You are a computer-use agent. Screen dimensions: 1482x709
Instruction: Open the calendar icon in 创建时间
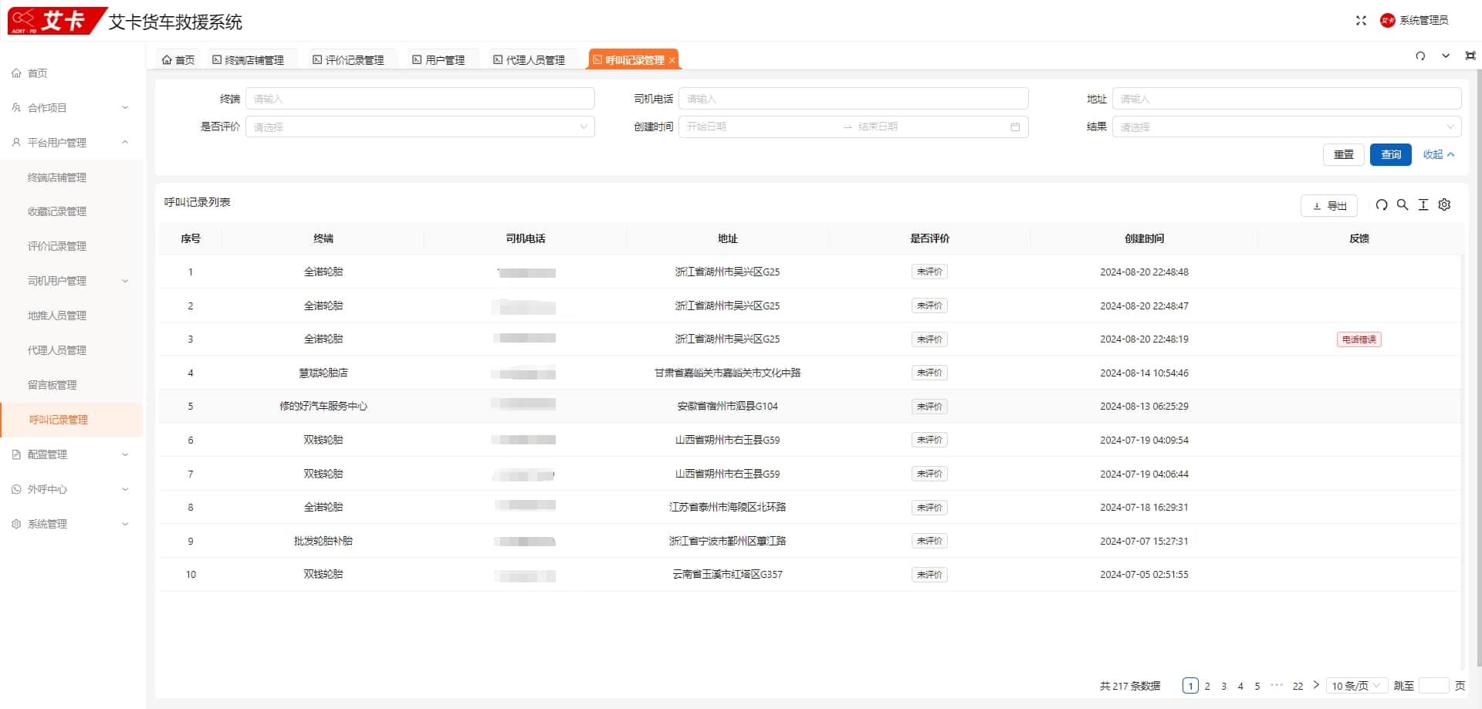(1015, 127)
